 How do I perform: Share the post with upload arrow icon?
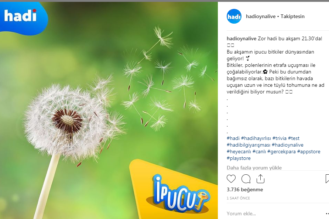260,179
